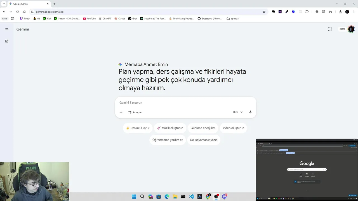Open the apps grid bookmark icon
This screenshot has width=358, height=201.
(13, 19)
